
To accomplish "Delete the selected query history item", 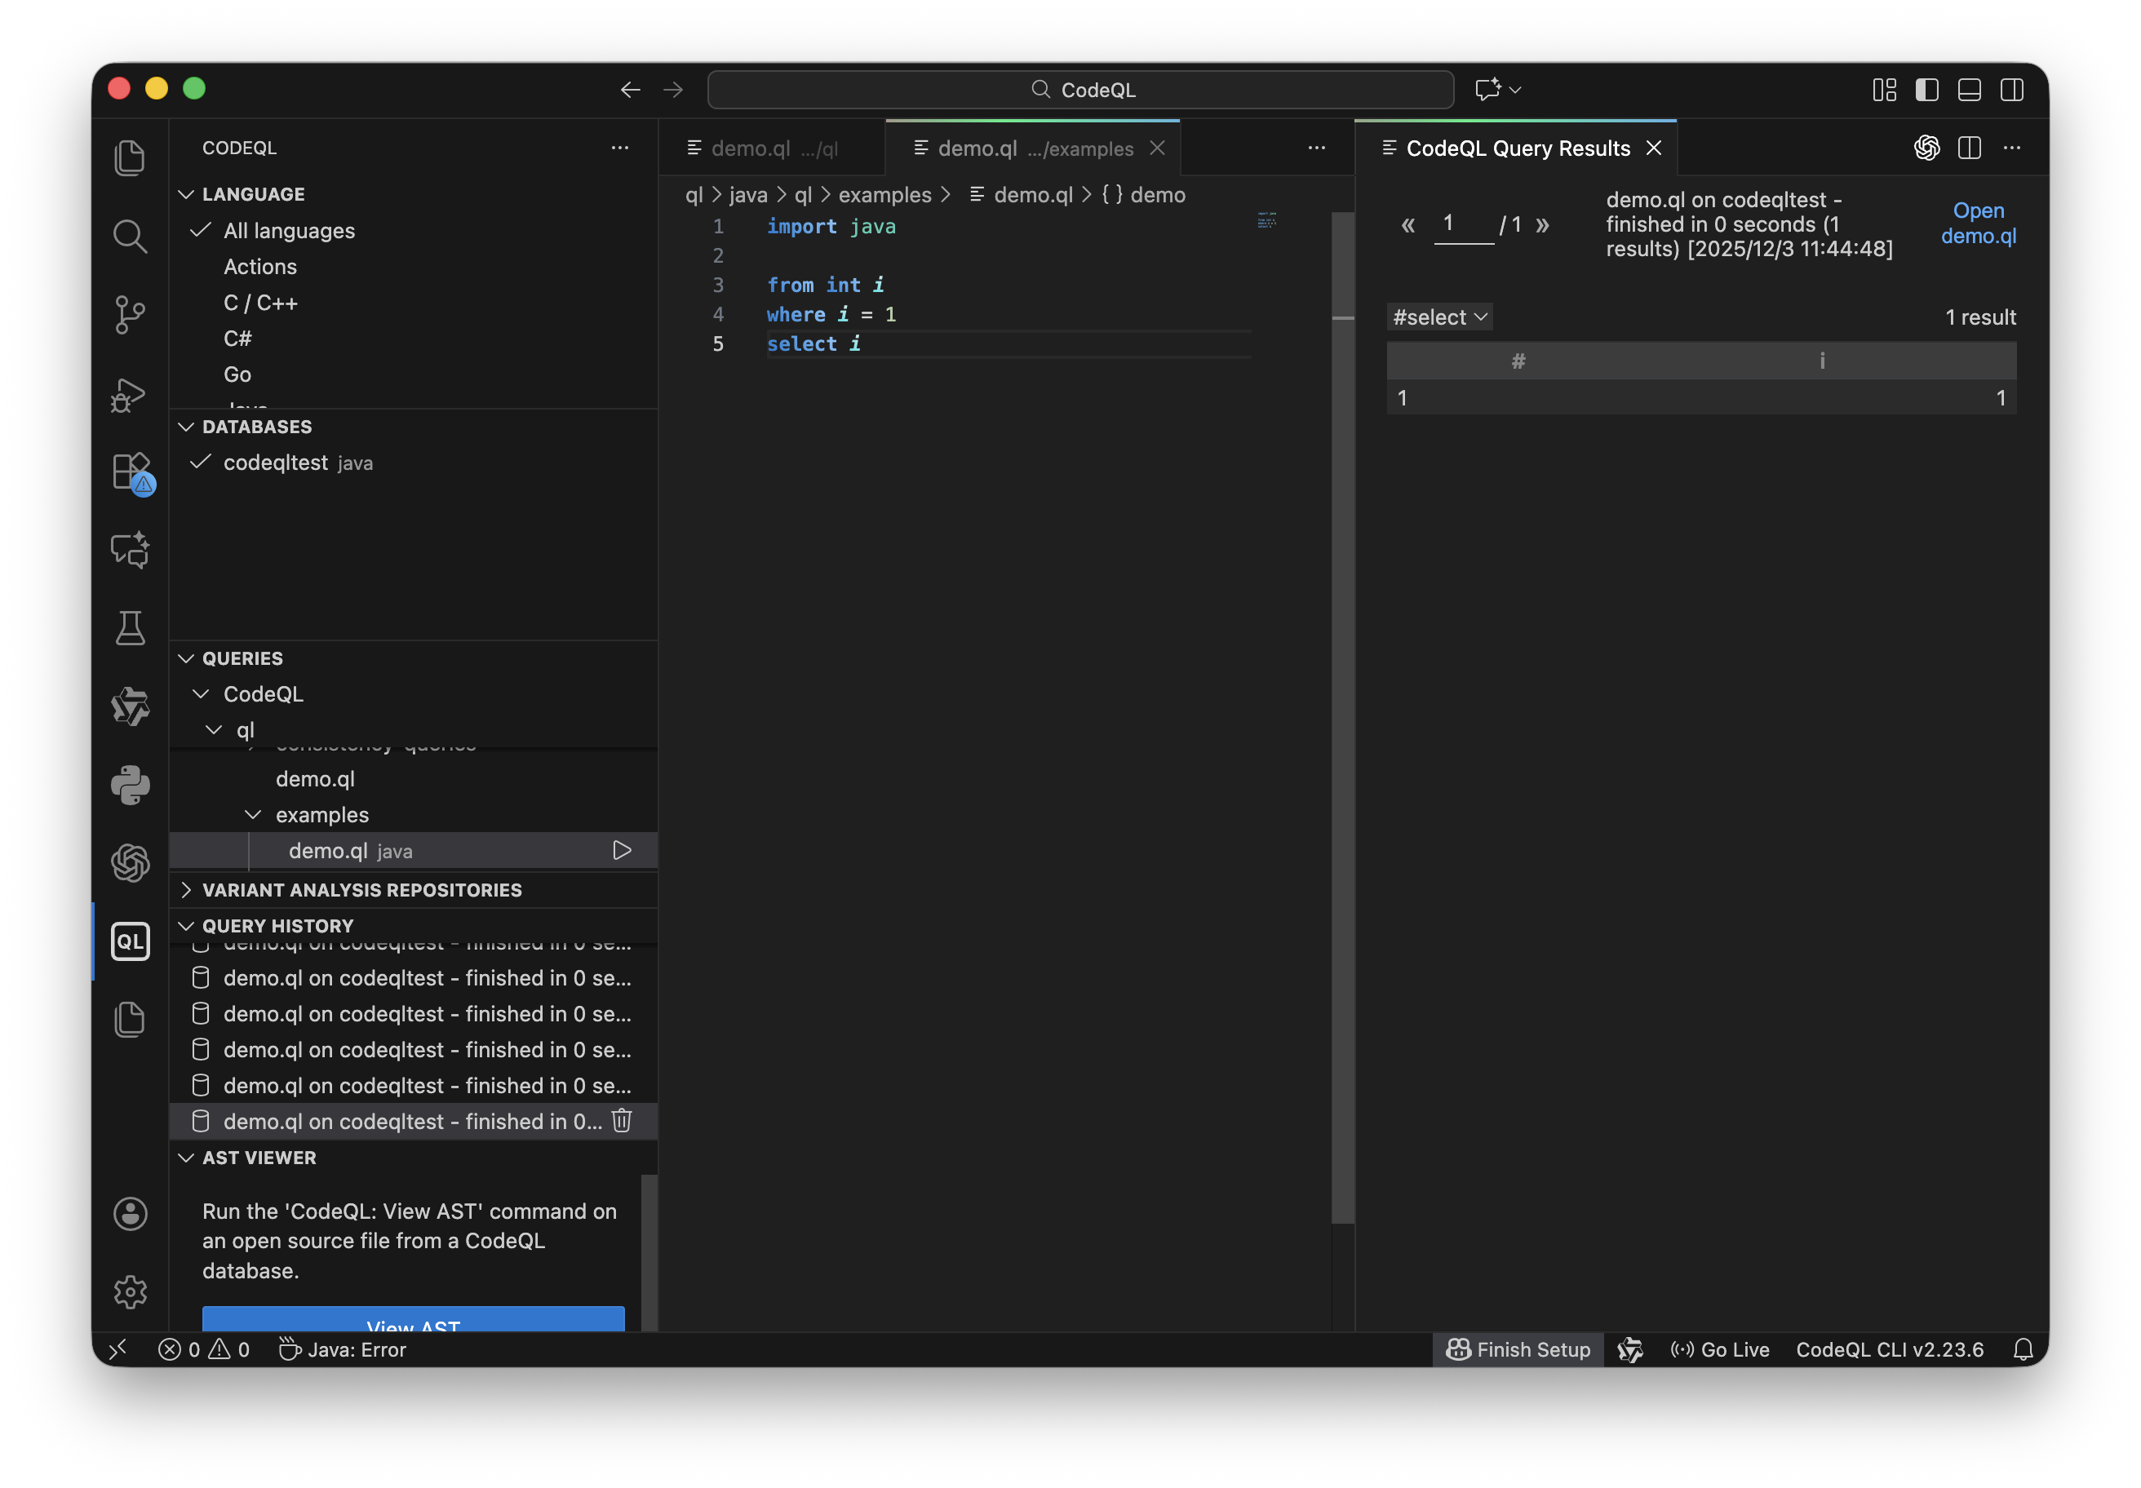I will pyautogui.click(x=622, y=1121).
